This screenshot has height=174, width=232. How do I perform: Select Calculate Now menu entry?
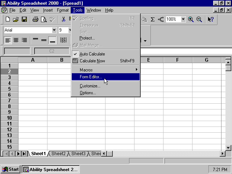105,61
